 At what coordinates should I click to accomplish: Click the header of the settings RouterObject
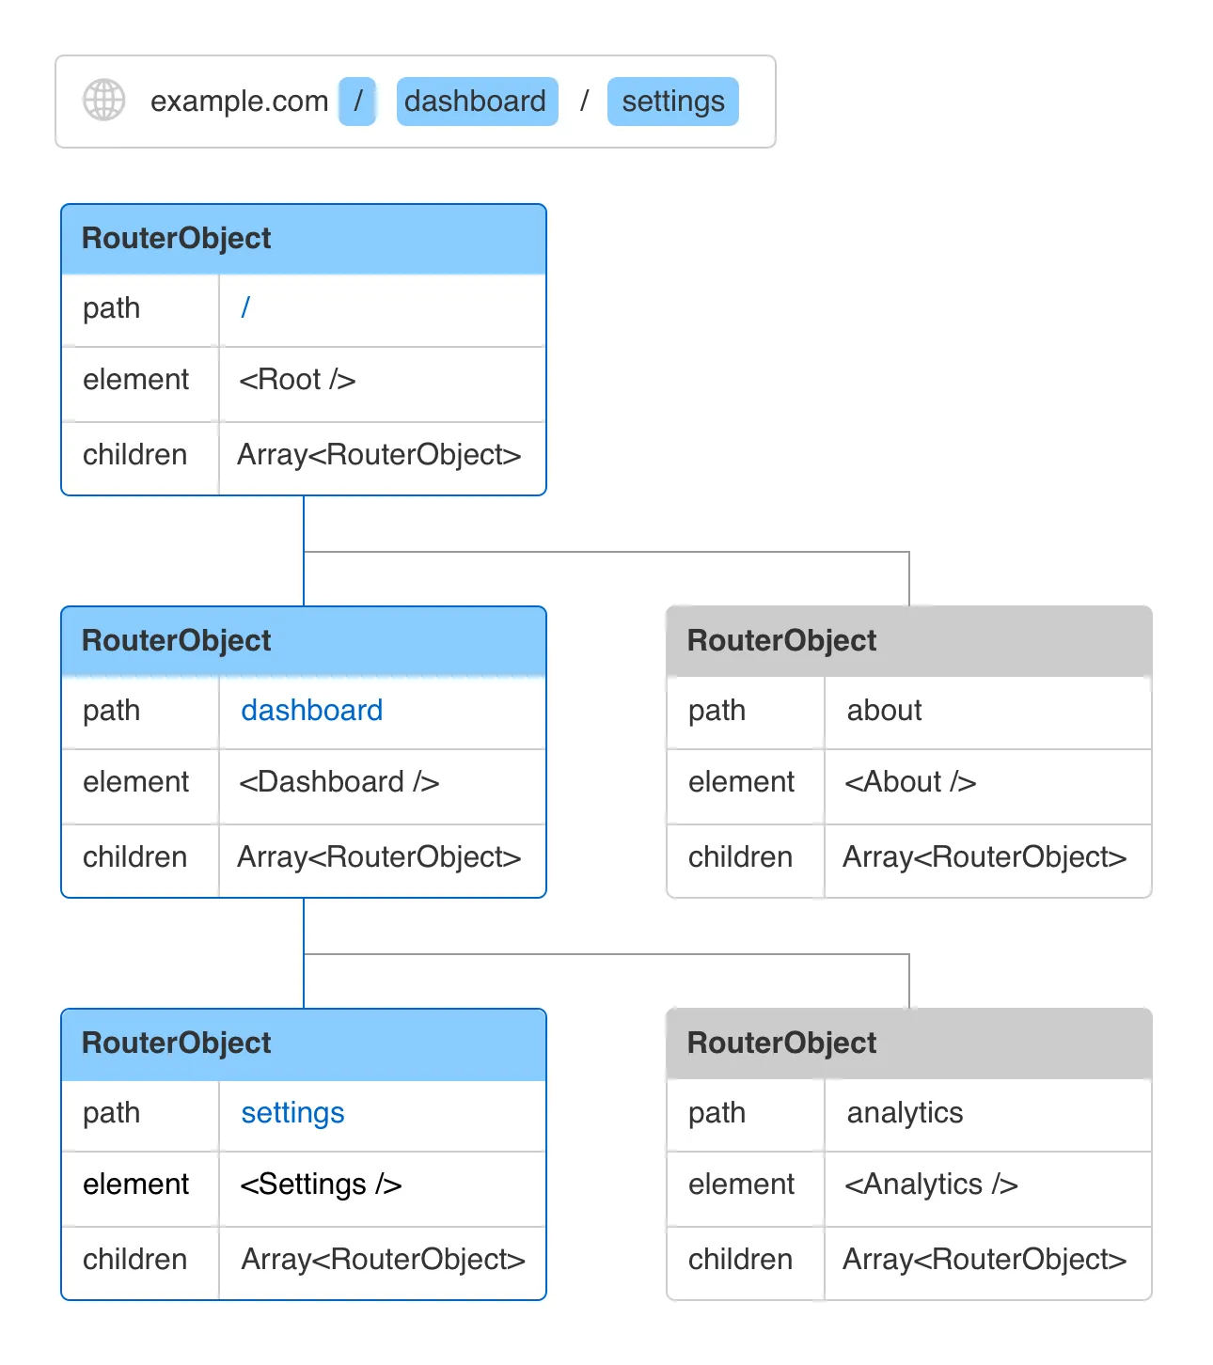[x=303, y=1043]
